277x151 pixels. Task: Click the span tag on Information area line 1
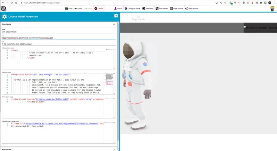click(15, 50)
